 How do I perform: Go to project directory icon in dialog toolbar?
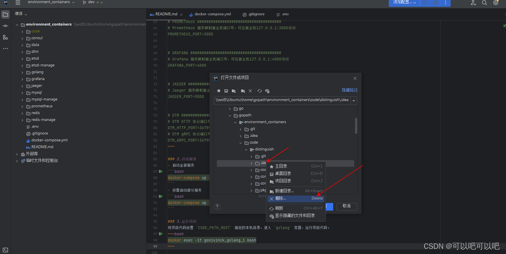coord(234,91)
